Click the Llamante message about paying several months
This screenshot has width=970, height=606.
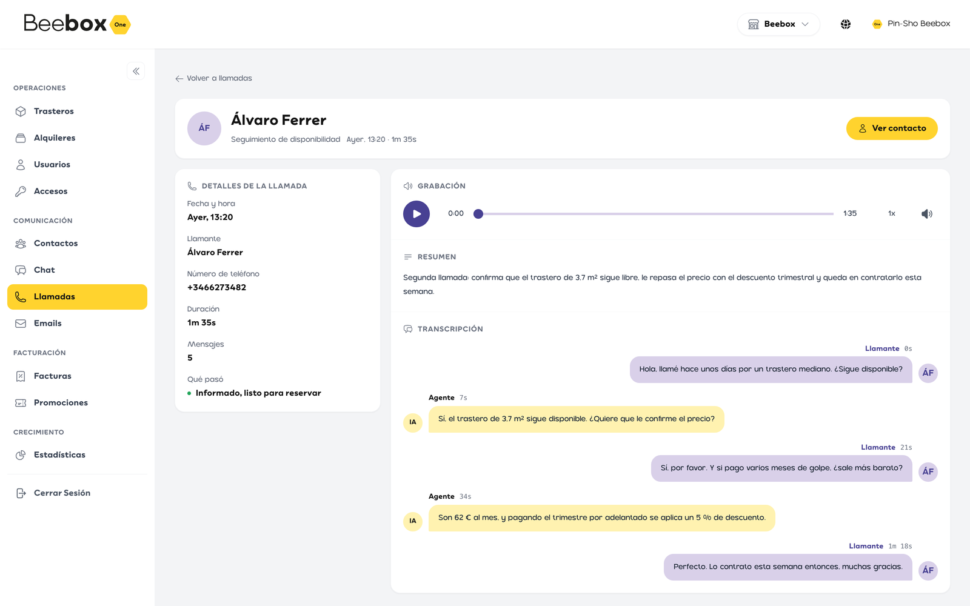[781, 468]
